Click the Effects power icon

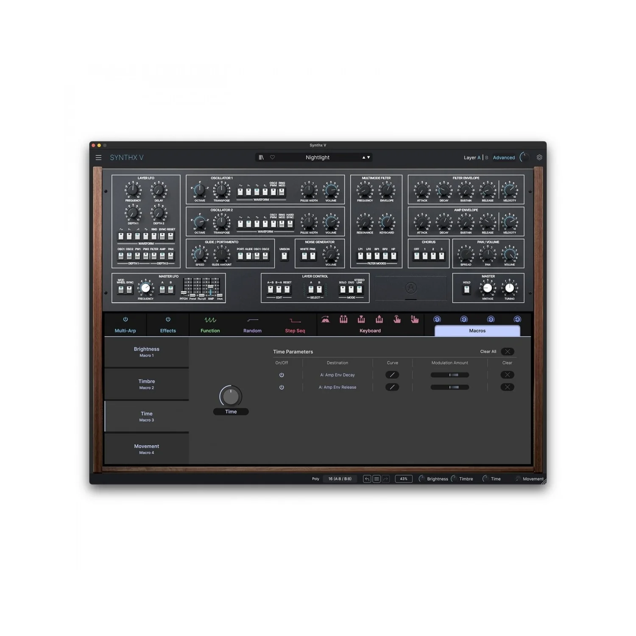(168, 319)
